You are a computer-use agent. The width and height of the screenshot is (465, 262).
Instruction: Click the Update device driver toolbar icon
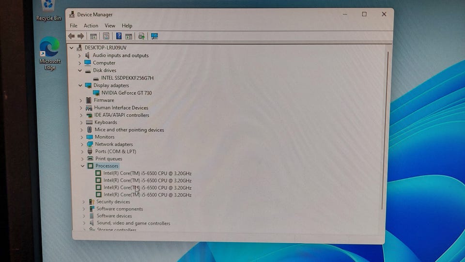[141, 36]
